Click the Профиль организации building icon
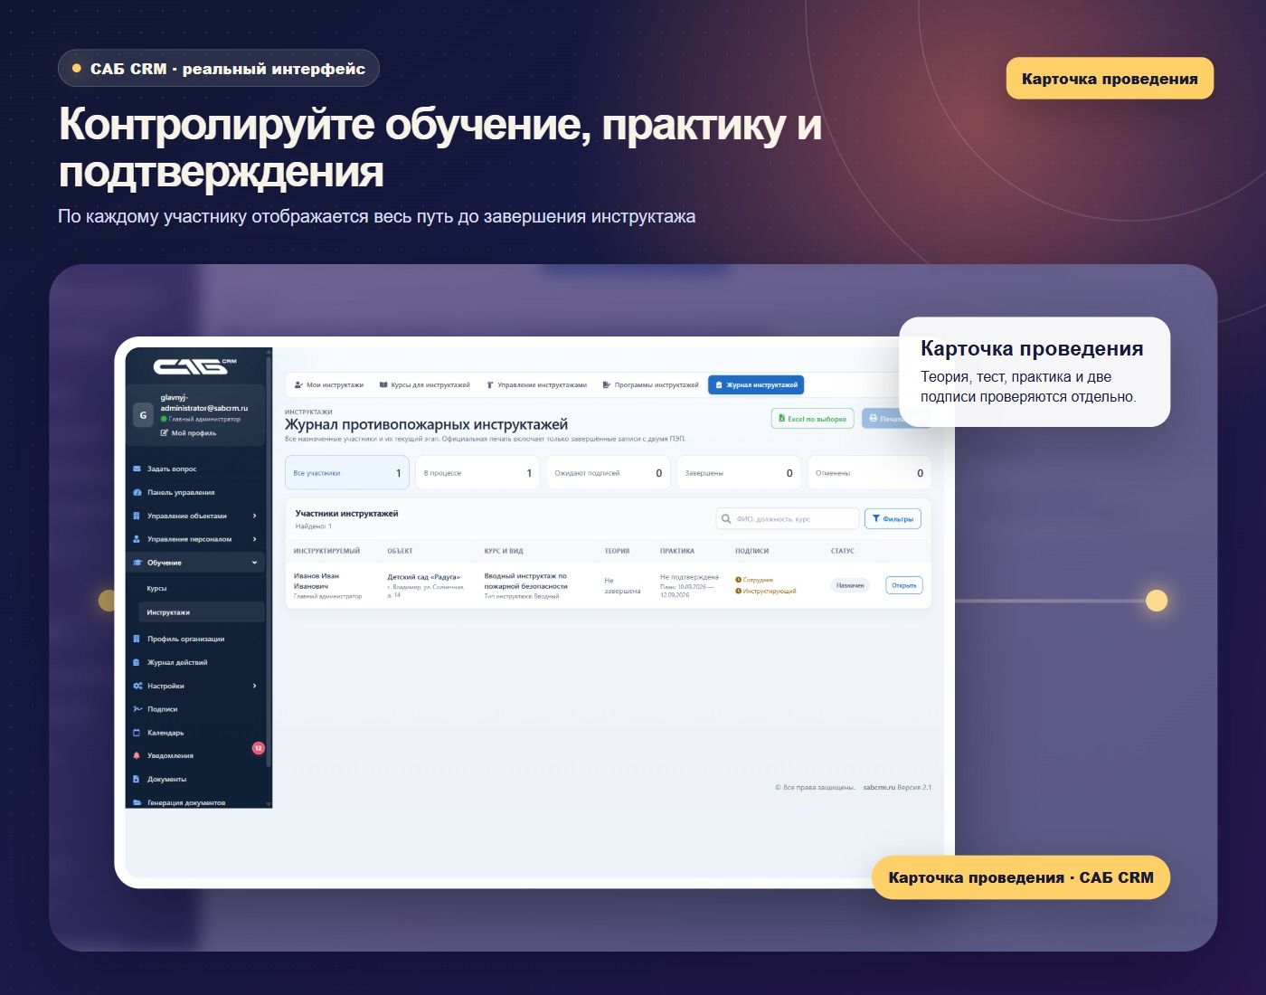Image resolution: width=1266 pixels, height=995 pixels. tap(137, 639)
